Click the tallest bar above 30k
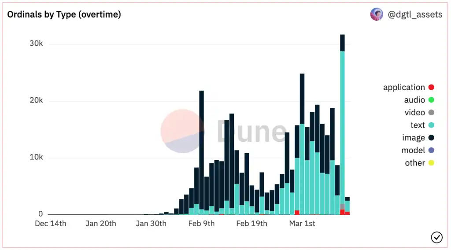This screenshot has width=451, height=250. click(x=342, y=125)
